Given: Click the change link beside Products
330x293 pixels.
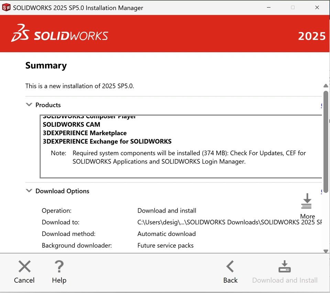Looking at the screenshot, I should pyautogui.click(x=322, y=105).
